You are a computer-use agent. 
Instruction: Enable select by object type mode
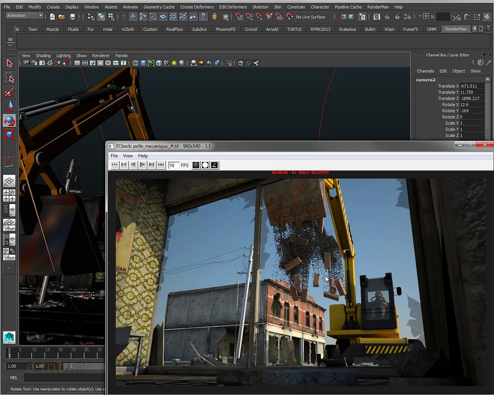(101, 16)
